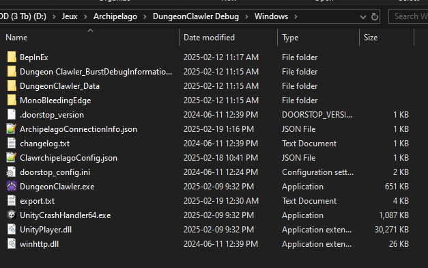Select the BepInEx folder name
428x268 pixels.
tap(34, 57)
